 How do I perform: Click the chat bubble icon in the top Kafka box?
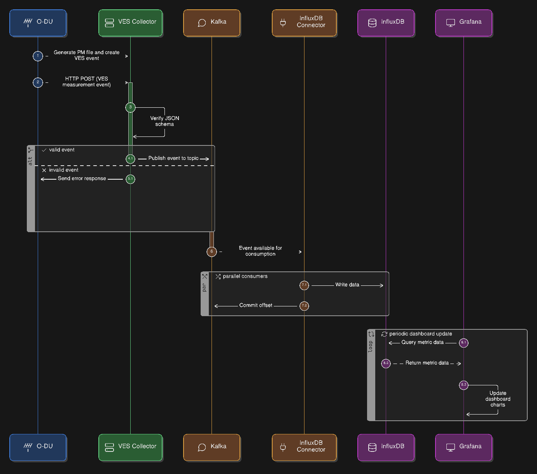click(x=202, y=23)
